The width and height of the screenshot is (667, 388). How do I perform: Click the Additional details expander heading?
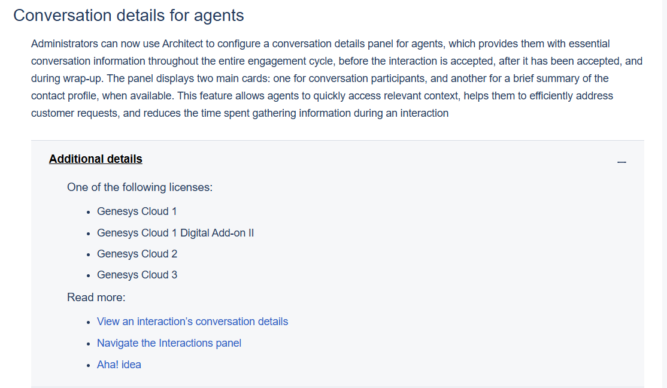(x=96, y=159)
